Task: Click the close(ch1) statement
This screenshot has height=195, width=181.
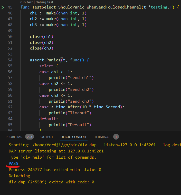Action: click(x=41, y=37)
